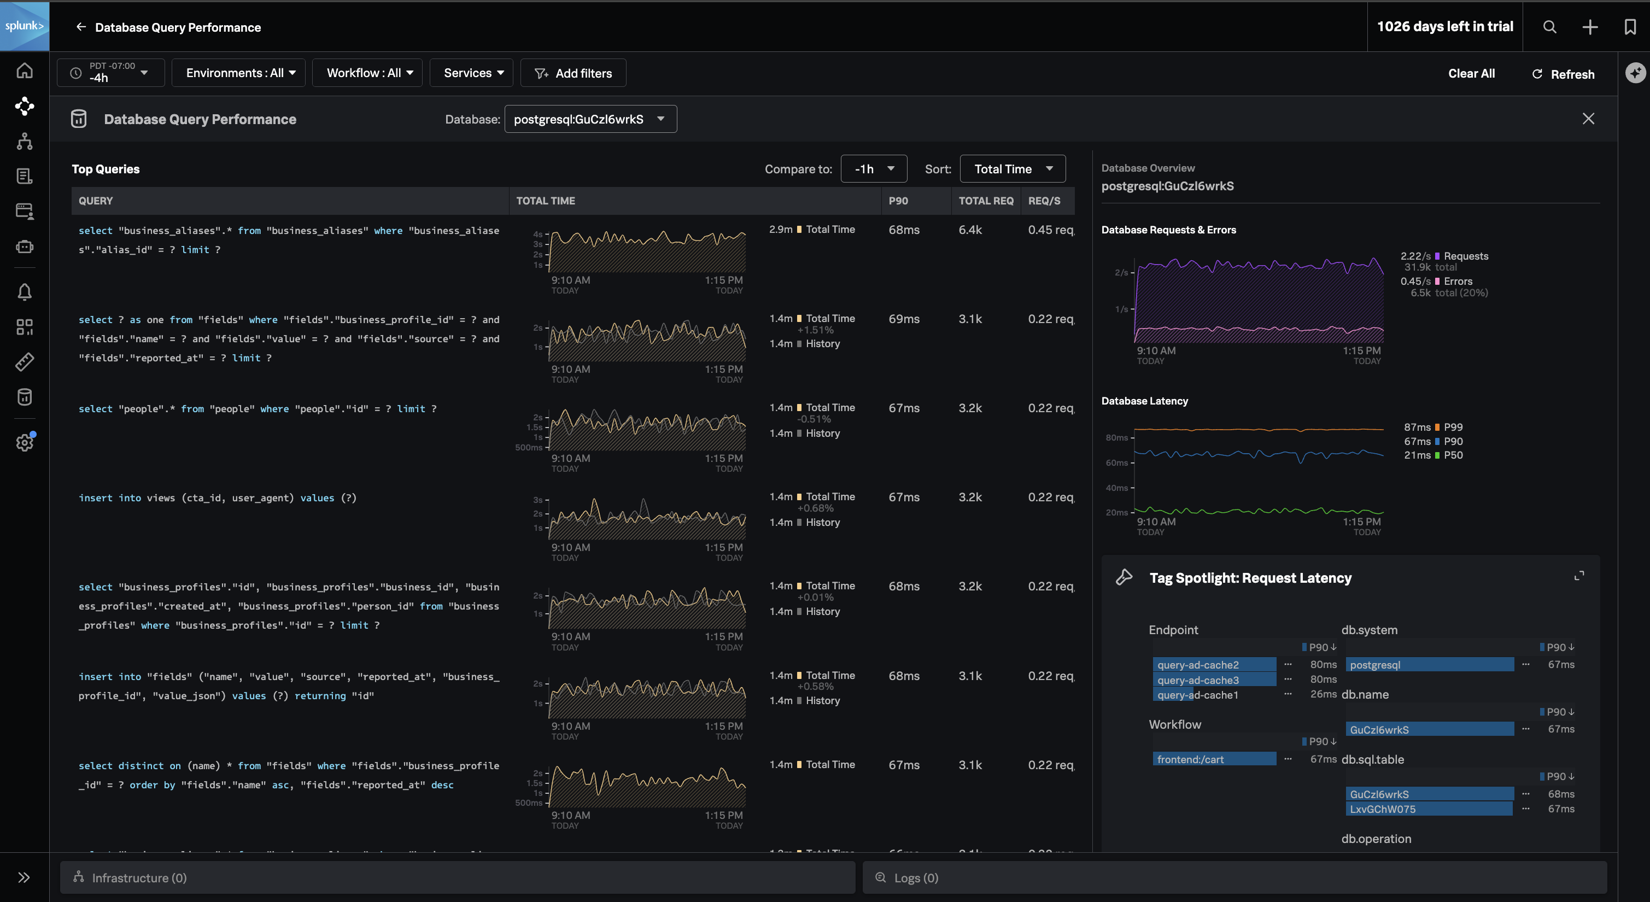Image resolution: width=1650 pixels, height=902 pixels.
Task: Go to the home icon in sidebar
Action: coord(25,71)
